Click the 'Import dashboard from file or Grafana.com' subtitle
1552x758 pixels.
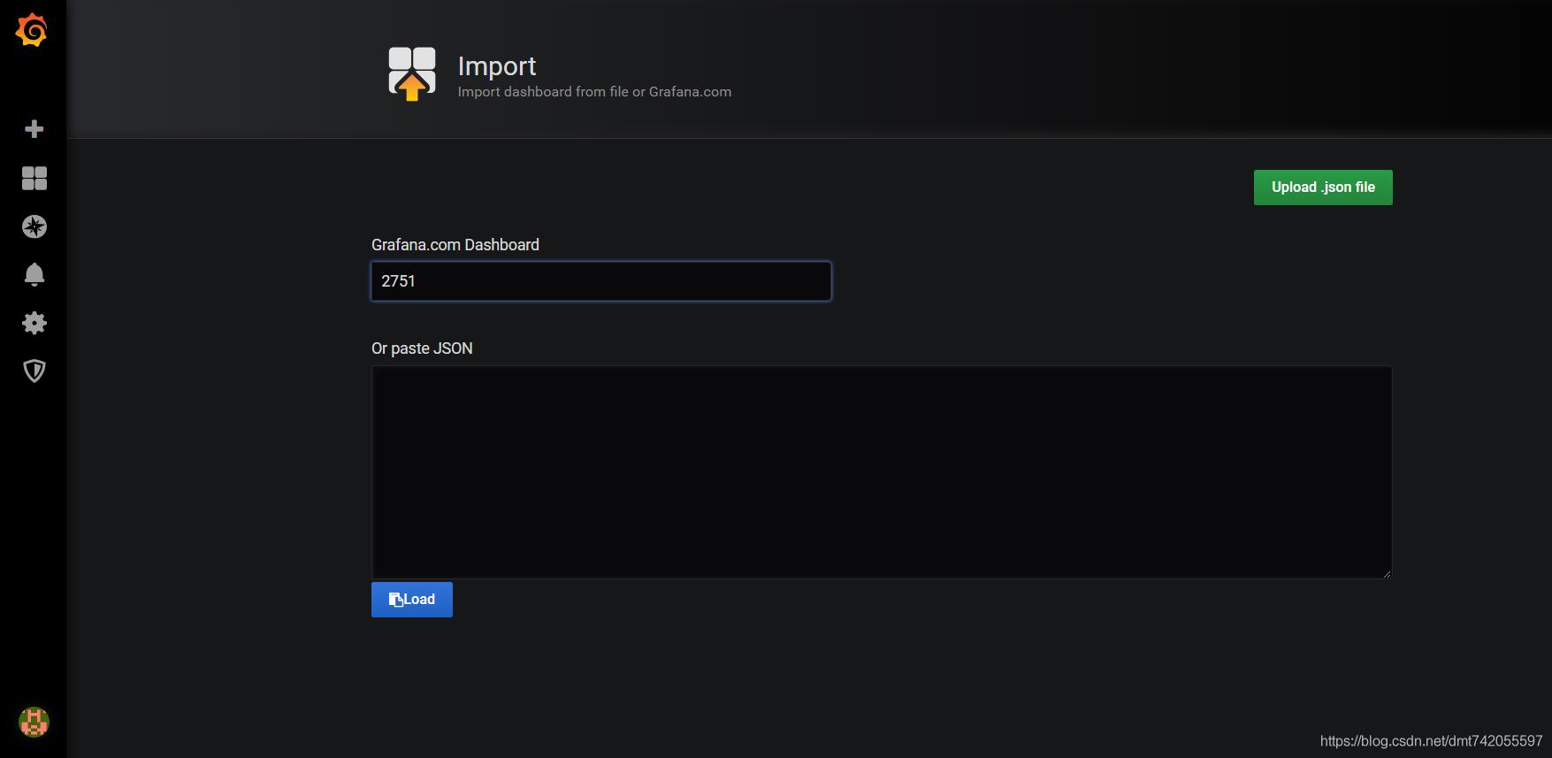click(594, 92)
